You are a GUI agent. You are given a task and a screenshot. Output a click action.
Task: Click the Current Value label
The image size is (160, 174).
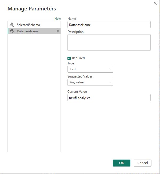[77, 92]
